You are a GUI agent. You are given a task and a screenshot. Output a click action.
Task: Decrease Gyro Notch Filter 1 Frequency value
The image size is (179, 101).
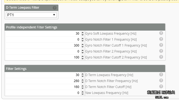pos(82,41)
